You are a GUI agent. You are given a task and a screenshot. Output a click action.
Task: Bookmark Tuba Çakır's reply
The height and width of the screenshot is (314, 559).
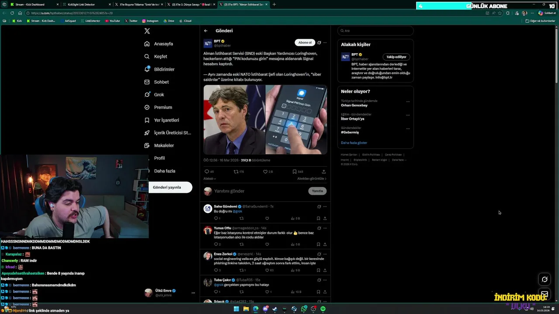(318, 292)
